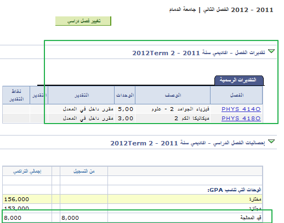Collapse the term grades section triangle
Image resolution: width=284 pixels, height=223 pixels.
[x=271, y=51]
